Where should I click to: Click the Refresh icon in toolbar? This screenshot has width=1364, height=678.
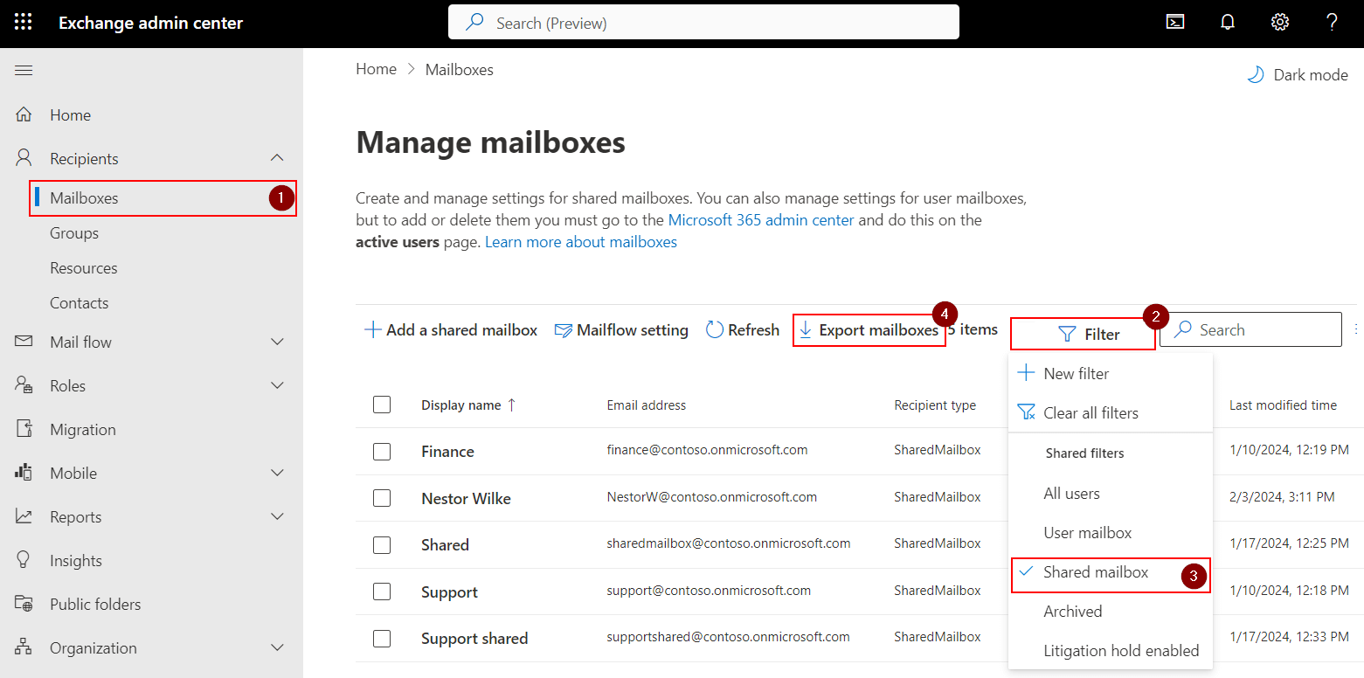715,330
